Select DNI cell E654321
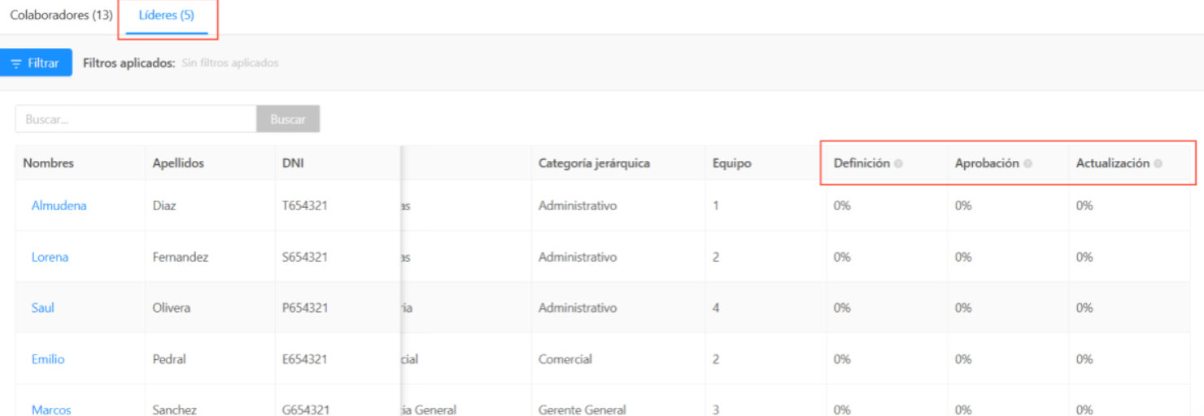Image resolution: width=1204 pixels, height=416 pixels. (305, 359)
